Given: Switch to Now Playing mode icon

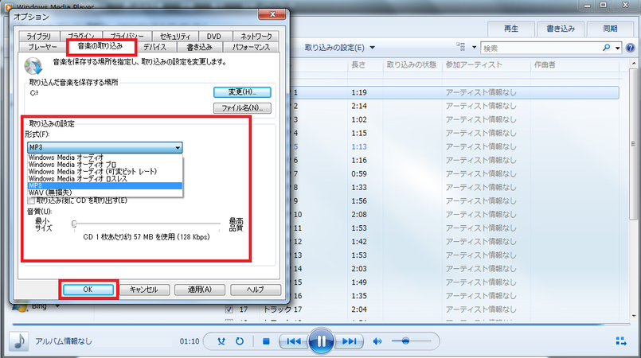Looking at the screenshot, I should [x=621, y=340].
